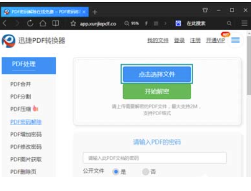
Task: Click the grid icon in address bar
Action: tap(156, 24)
